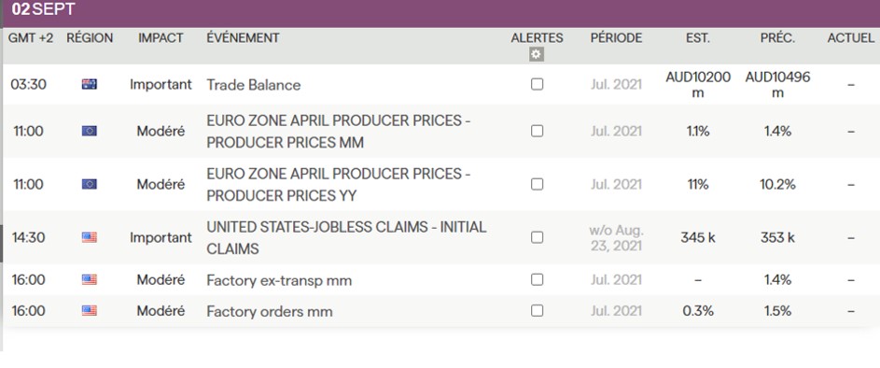Screen dimensions: 880x368
Task: Click US flag on Factory ex-transp row
Action: tap(90, 280)
